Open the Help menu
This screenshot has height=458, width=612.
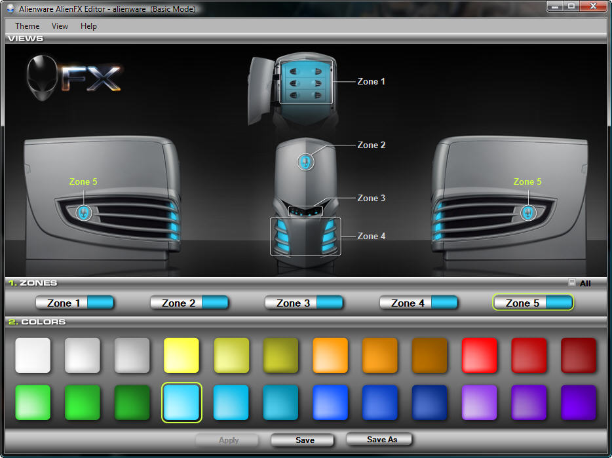click(x=88, y=26)
